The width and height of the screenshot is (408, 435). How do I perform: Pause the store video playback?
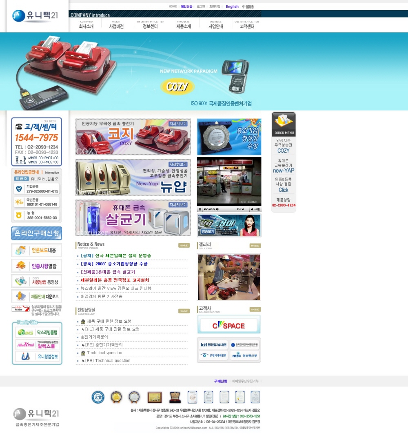[200, 209]
